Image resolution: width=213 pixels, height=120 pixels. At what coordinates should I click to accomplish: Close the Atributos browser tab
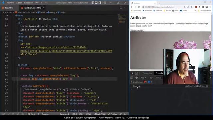pyautogui.click(x=155, y=3)
